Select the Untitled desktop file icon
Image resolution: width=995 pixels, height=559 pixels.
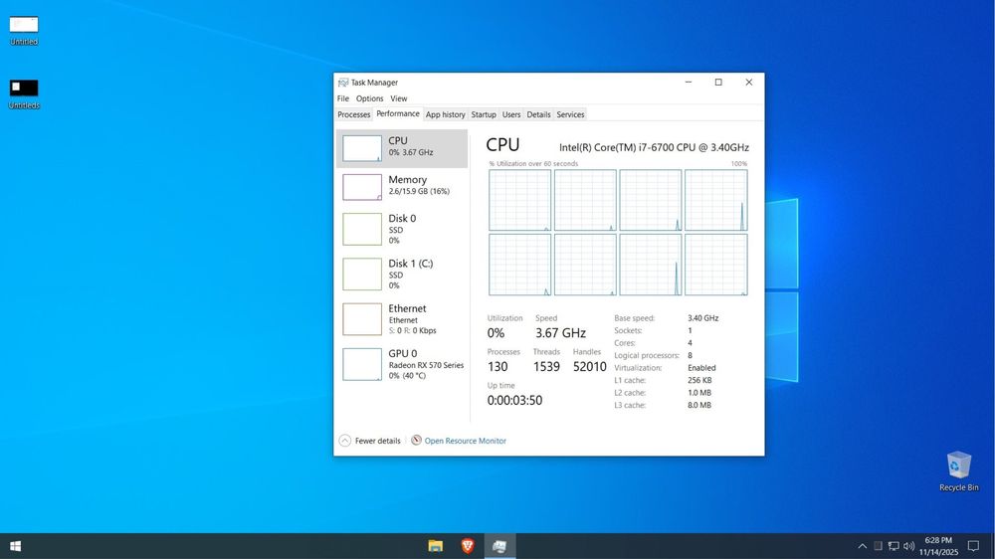pyautogui.click(x=24, y=31)
